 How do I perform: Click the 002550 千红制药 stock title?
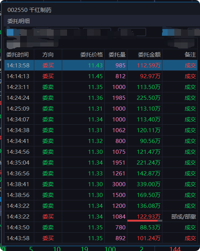29,10
